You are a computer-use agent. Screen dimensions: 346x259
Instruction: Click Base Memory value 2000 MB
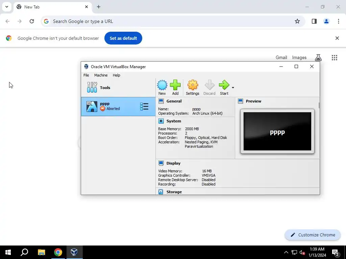192,129
